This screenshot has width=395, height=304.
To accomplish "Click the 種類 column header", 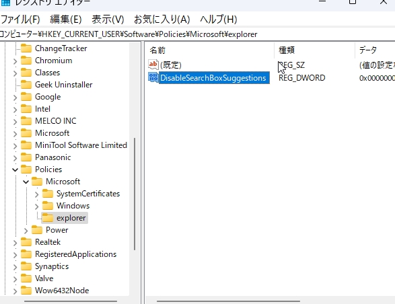I will click(314, 50).
